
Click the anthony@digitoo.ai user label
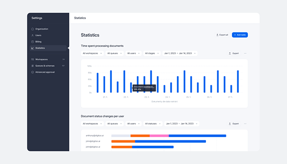point(95,136)
